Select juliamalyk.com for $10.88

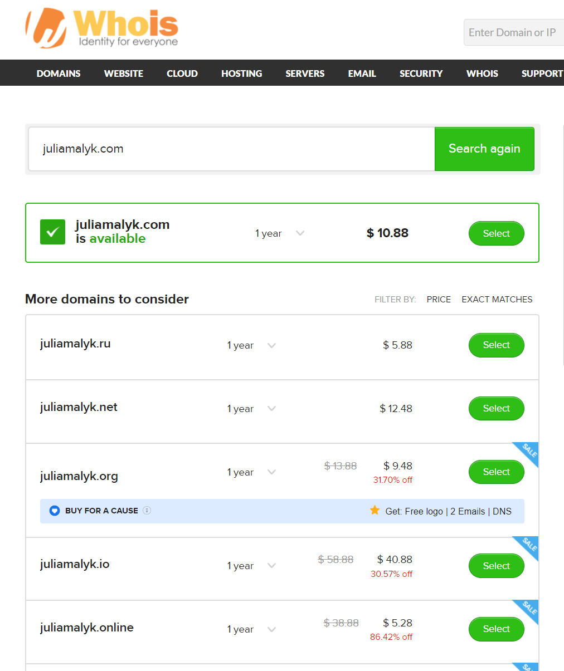[x=496, y=233]
